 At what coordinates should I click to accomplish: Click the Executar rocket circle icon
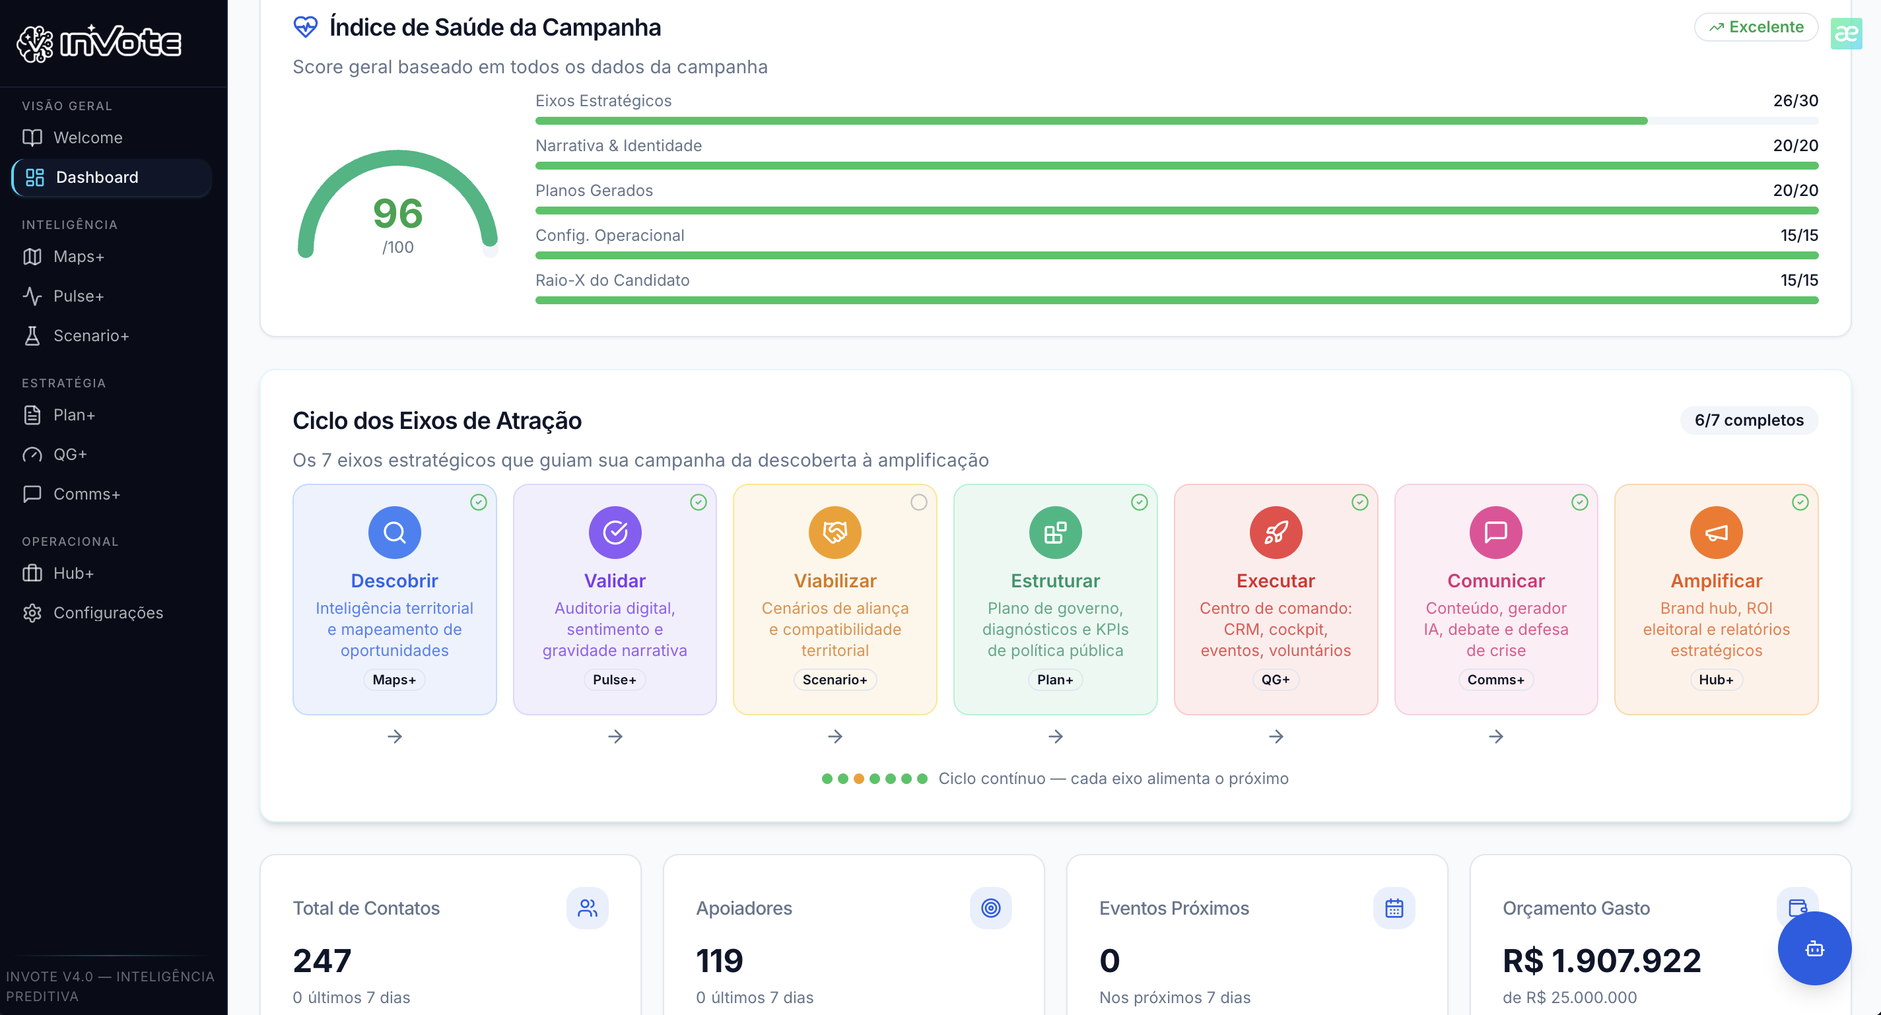click(1276, 532)
